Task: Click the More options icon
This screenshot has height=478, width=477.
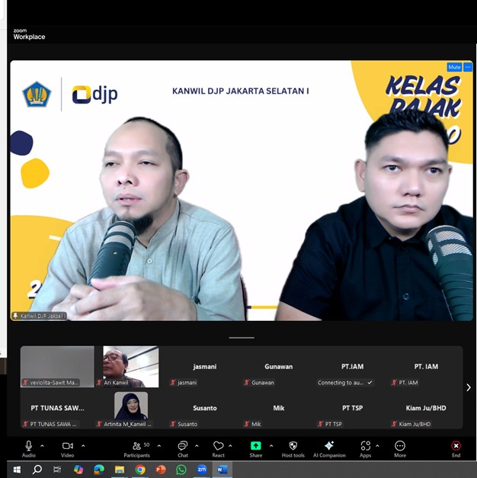Action: pos(400,446)
